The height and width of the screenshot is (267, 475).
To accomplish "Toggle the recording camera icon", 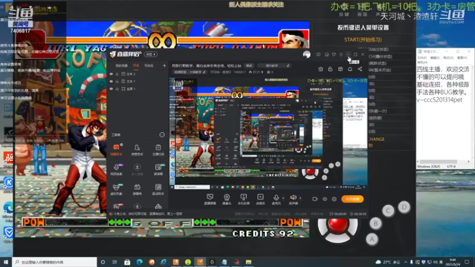I will pyautogui.click(x=315, y=199).
